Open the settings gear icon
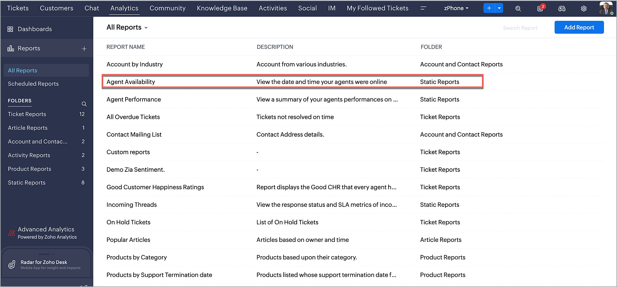Image resolution: width=617 pixels, height=287 pixels. (583, 9)
